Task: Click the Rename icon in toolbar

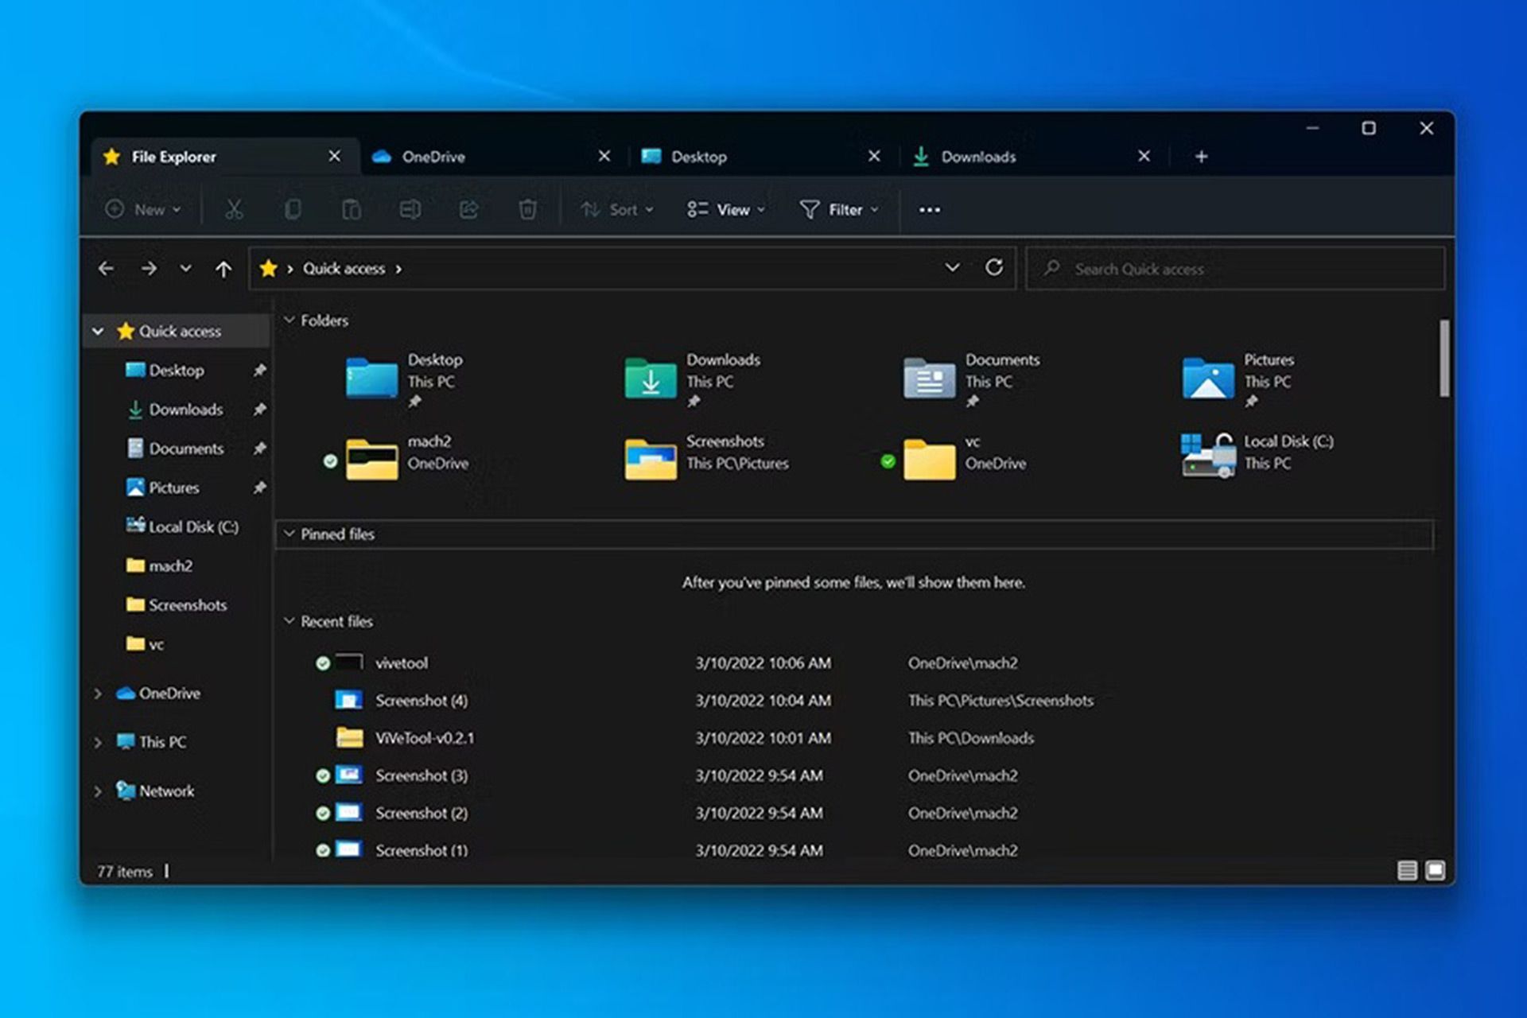Action: pyautogui.click(x=410, y=209)
